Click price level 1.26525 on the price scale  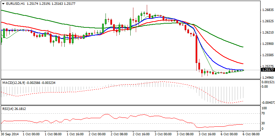tap(268, 22)
